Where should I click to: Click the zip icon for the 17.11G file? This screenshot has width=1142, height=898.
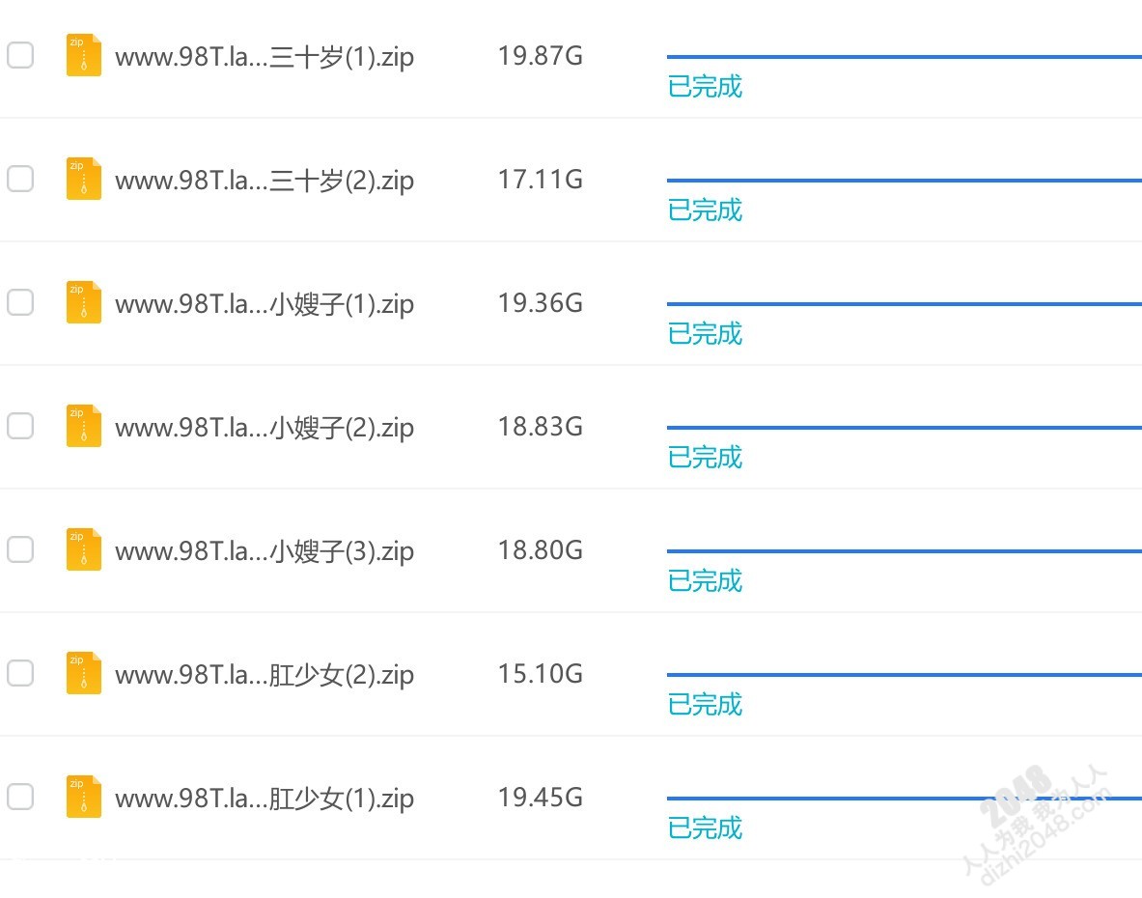pyautogui.click(x=84, y=179)
